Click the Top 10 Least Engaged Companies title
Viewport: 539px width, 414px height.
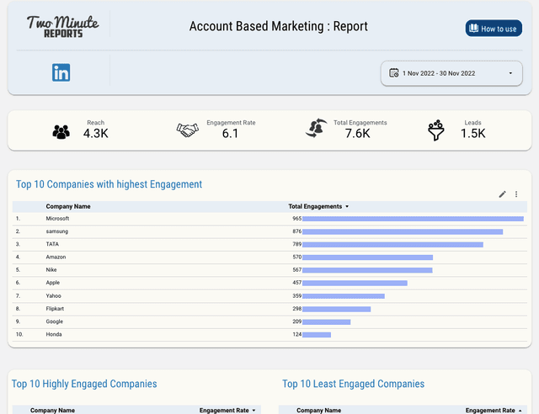(x=354, y=384)
